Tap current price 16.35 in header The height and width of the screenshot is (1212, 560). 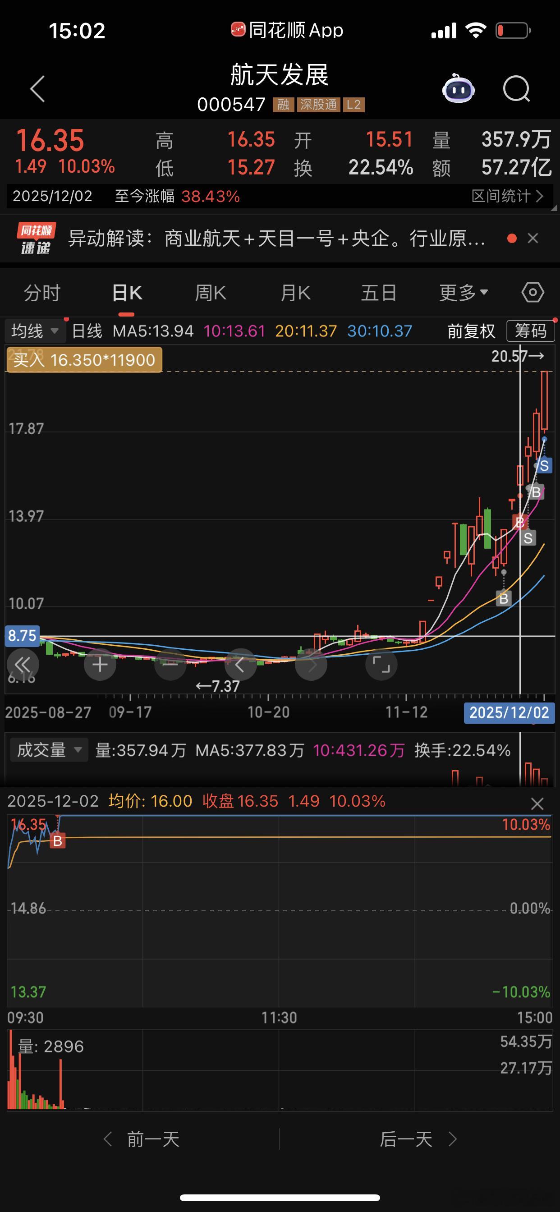tap(50, 140)
